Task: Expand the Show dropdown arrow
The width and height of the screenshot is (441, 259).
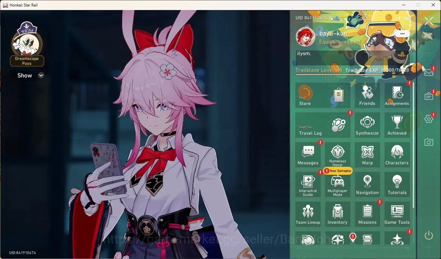Action: pos(41,75)
